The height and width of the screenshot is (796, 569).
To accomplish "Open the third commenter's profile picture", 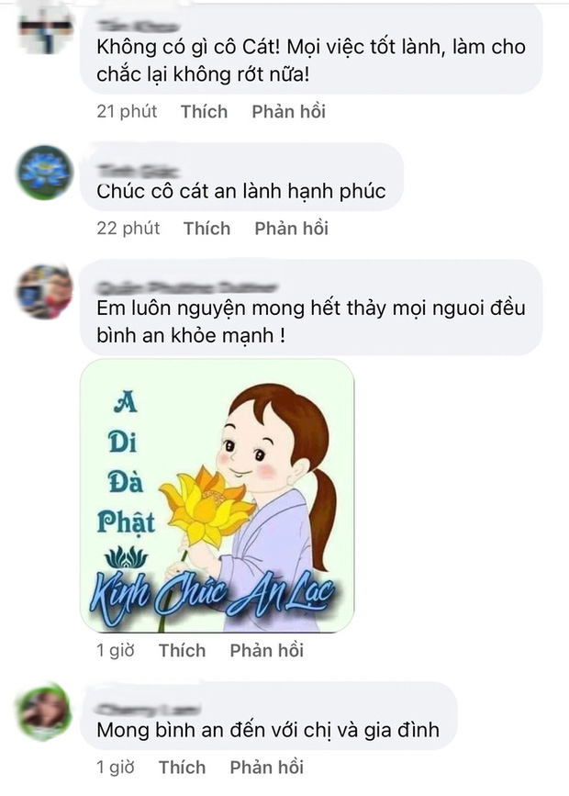I will 45,291.
